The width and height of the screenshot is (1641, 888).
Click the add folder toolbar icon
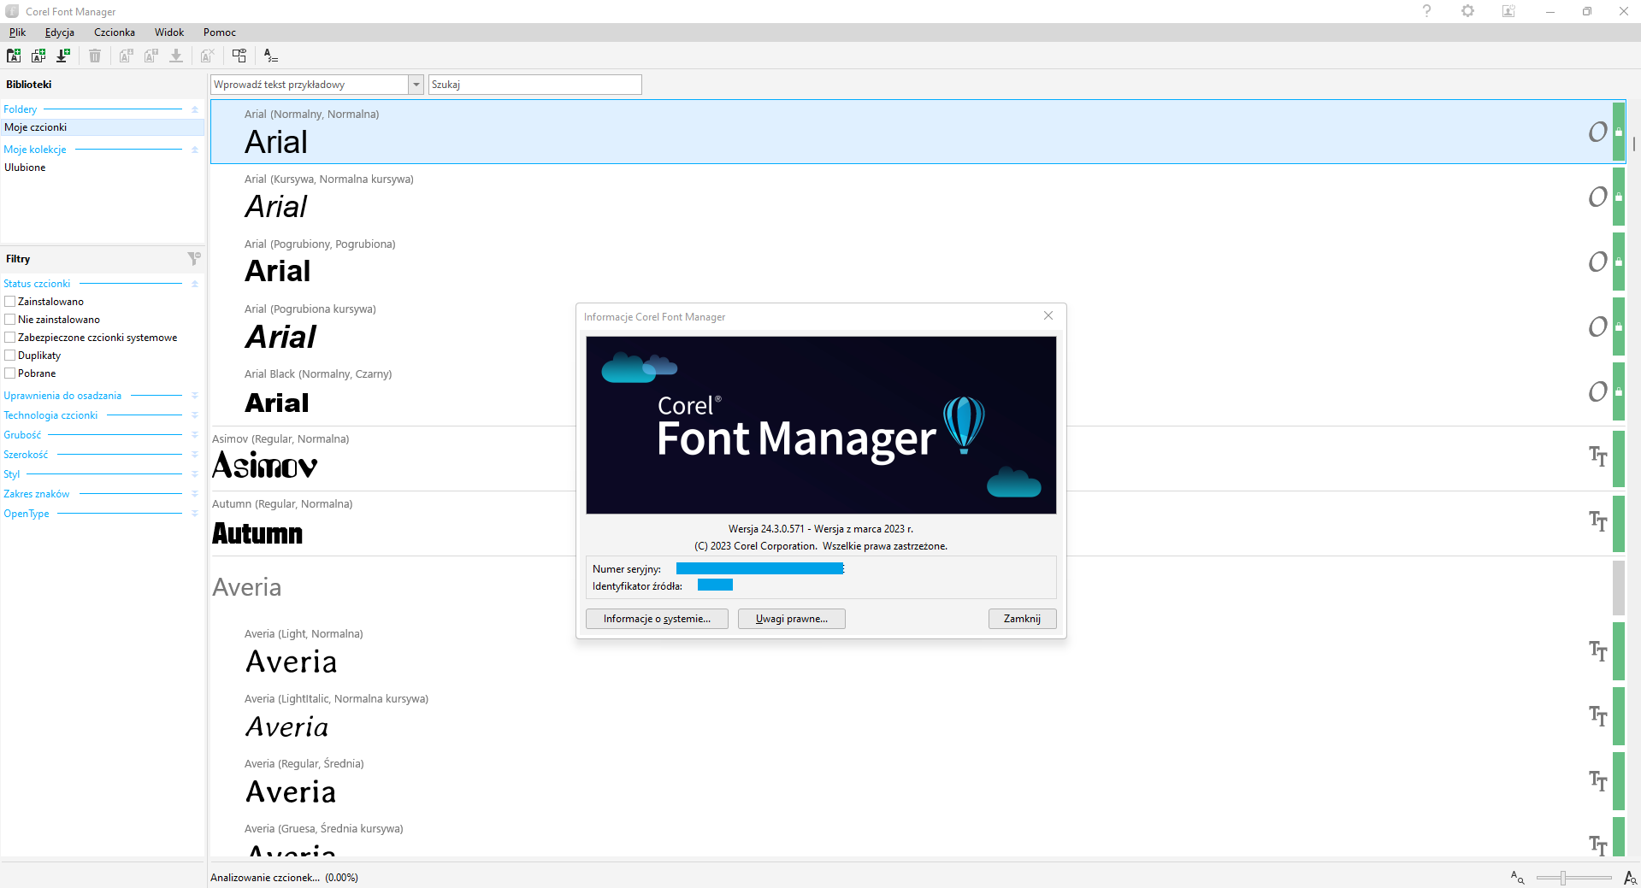tap(14, 56)
